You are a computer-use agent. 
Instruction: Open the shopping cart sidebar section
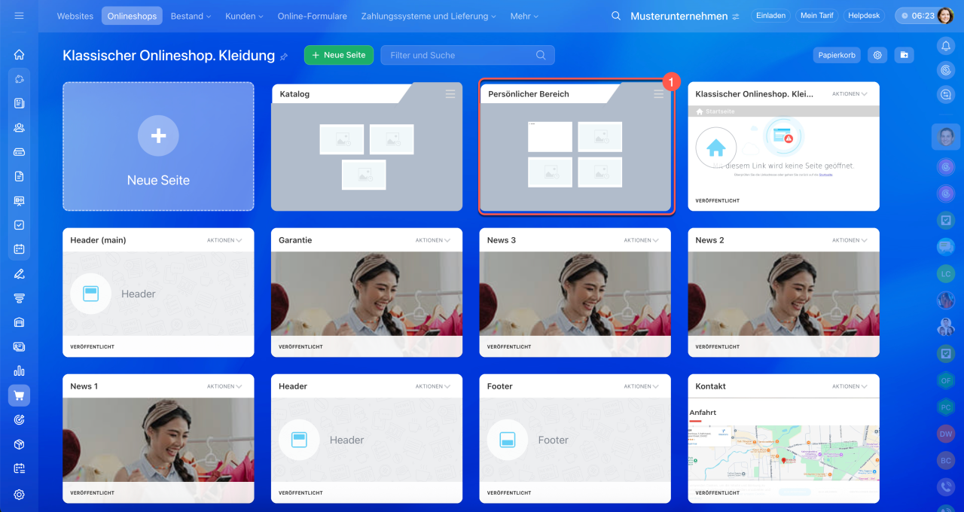(19, 395)
